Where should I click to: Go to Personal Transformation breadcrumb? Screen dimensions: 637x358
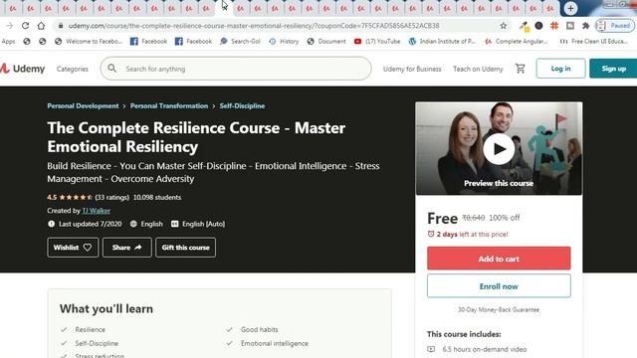(169, 106)
